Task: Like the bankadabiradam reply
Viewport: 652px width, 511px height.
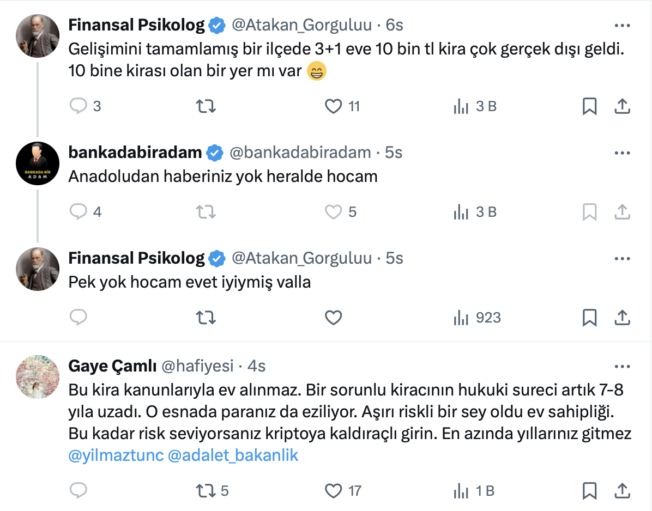Action: pos(333,211)
